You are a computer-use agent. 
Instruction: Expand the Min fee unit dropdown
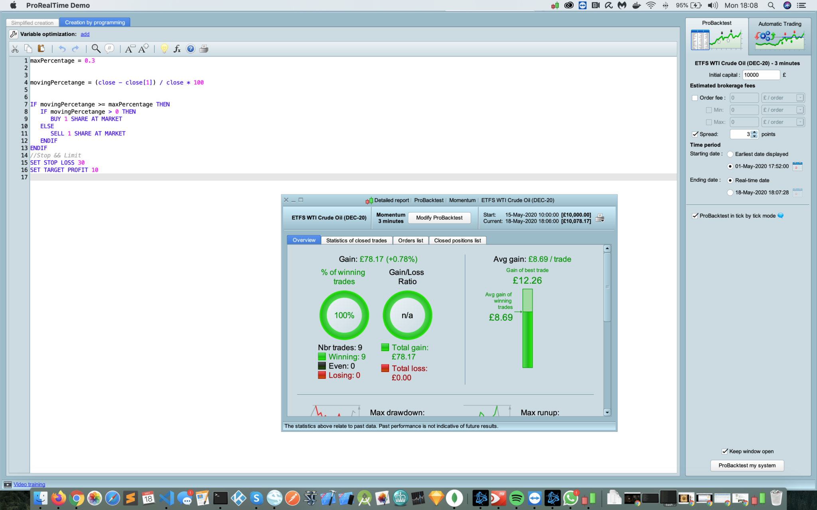pos(799,110)
